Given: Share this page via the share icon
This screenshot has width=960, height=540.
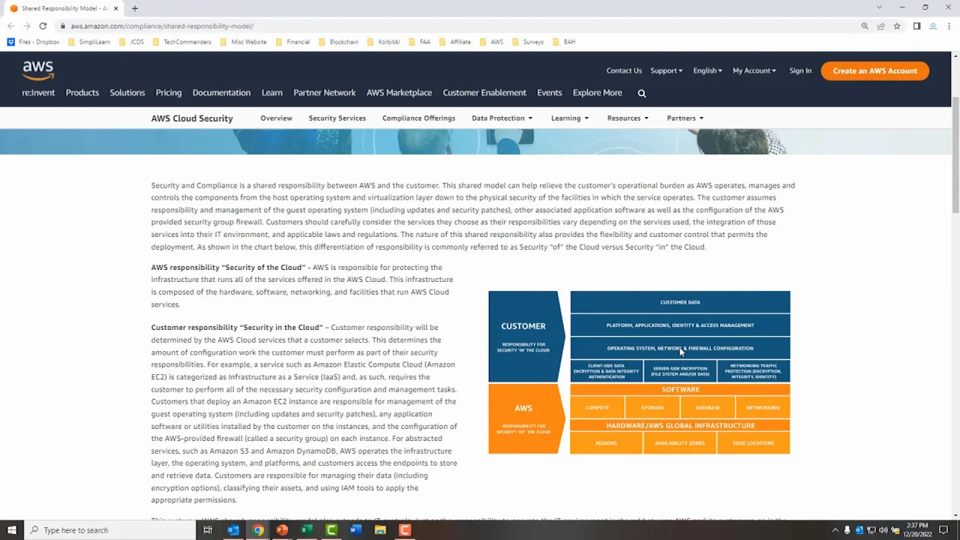Looking at the screenshot, I should point(880,25).
